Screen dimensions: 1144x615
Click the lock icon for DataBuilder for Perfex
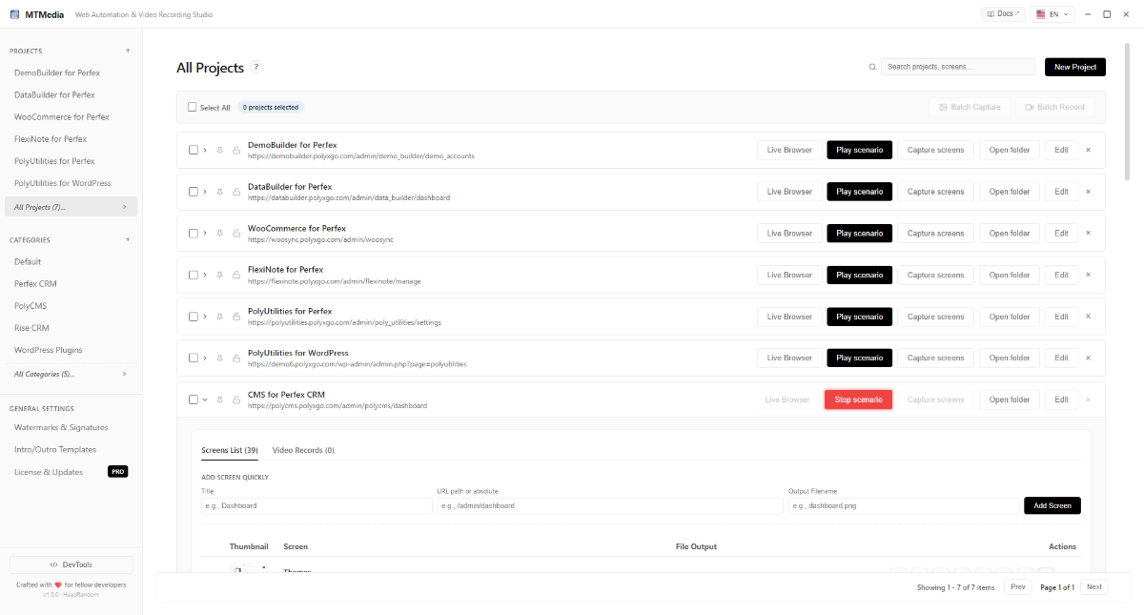(235, 192)
